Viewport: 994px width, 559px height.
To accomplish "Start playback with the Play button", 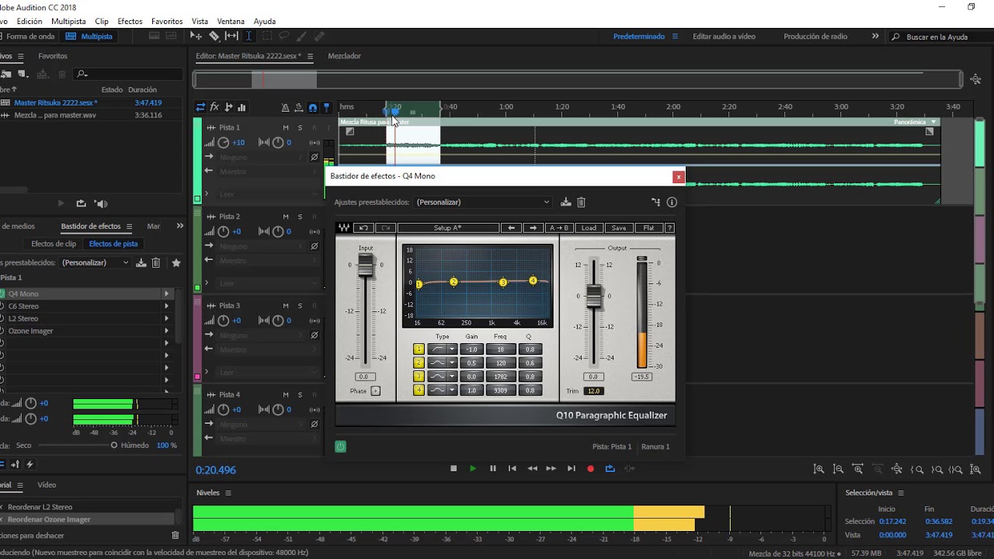I will point(473,468).
